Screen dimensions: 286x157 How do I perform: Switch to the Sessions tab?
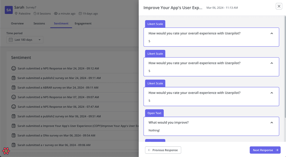[x=39, y=23]
